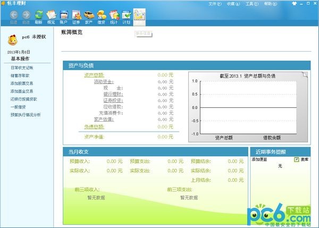The height and width of the screenshot is (228, 319).
Task: Open the 计划 plan checkmark icon
Action: (127, 15)
